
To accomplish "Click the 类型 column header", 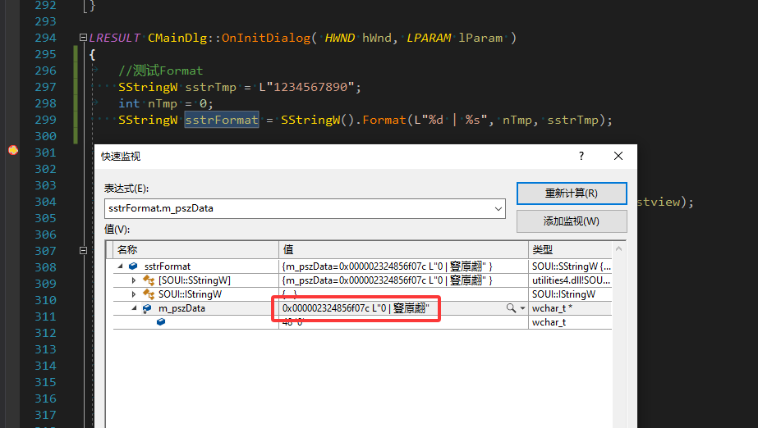I will [x=570, y=249].
